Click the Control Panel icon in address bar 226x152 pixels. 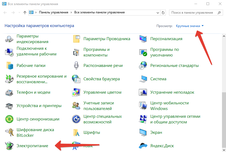31,13
